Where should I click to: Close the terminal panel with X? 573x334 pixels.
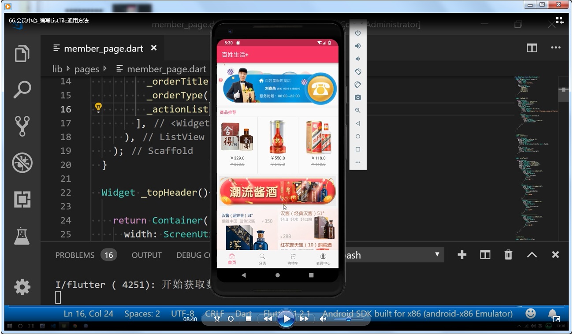(555, 255)
